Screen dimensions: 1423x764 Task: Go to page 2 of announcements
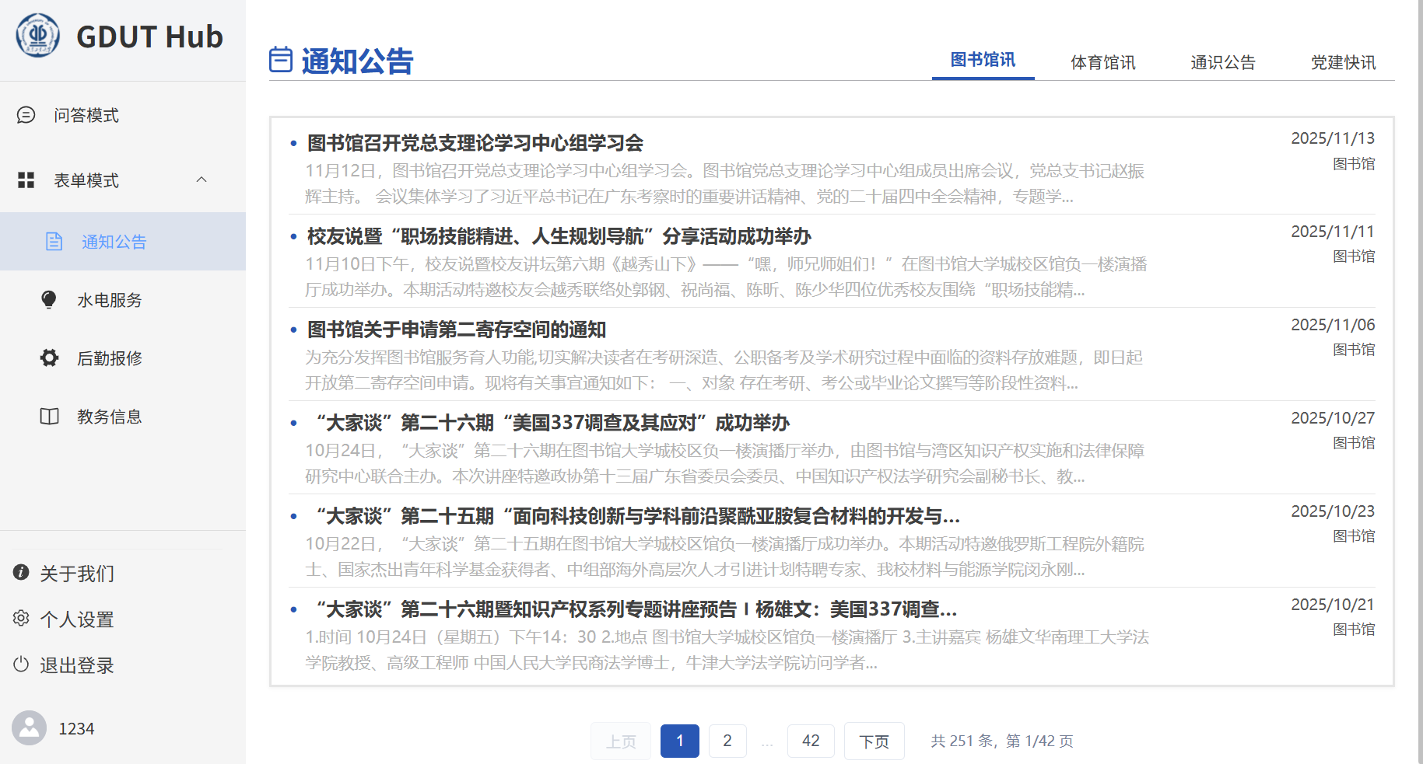(727, 741)
